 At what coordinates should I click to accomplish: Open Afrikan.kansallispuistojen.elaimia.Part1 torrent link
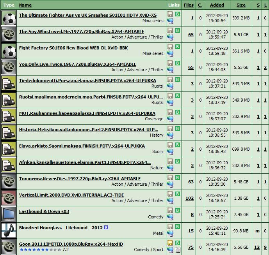(x=85, y=162)
